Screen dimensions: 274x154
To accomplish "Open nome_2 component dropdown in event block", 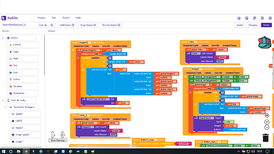I will coord(84,115).
